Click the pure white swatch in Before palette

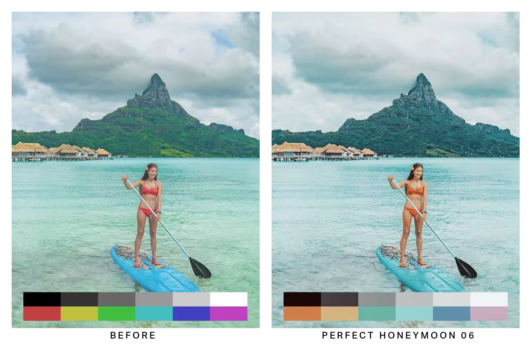coord(229,299)
